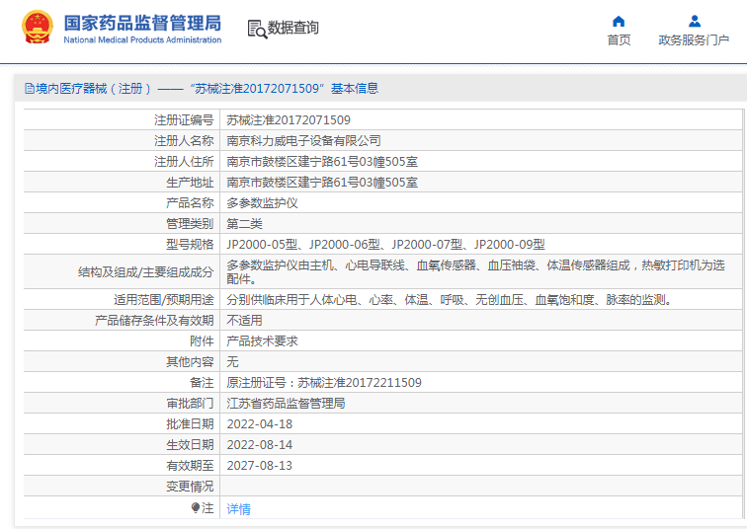Click effective date 2022-08-14
The height and width of the screenshot is (529, 747).
(x=260, y=445)
